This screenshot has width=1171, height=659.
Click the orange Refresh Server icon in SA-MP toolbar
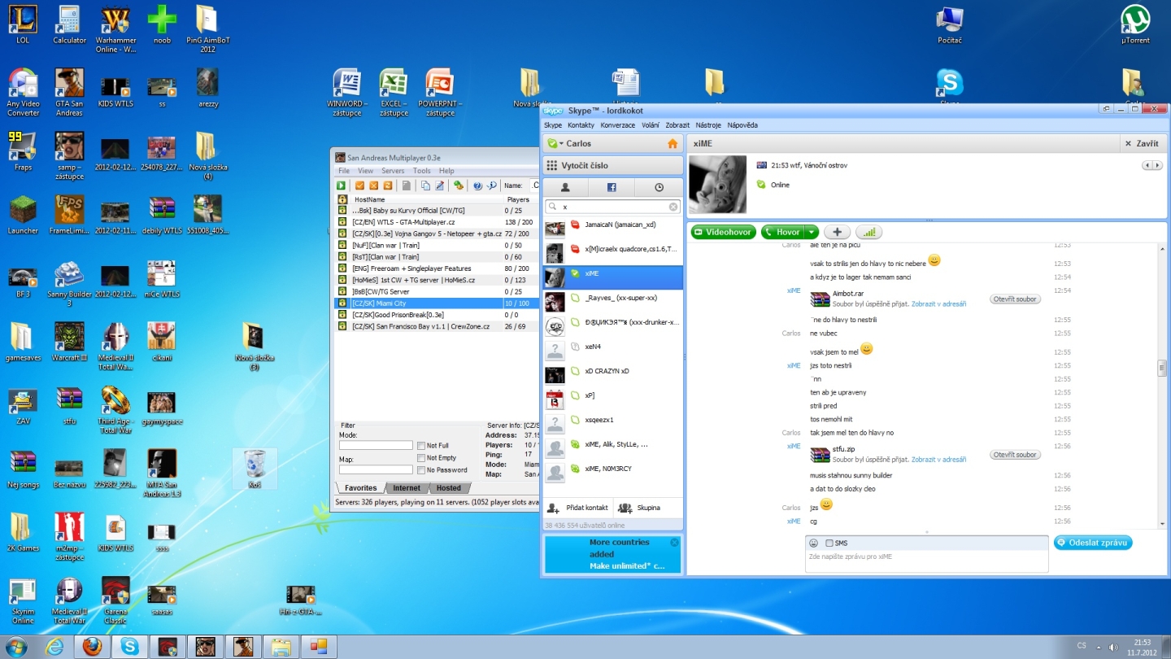[388, 185]
